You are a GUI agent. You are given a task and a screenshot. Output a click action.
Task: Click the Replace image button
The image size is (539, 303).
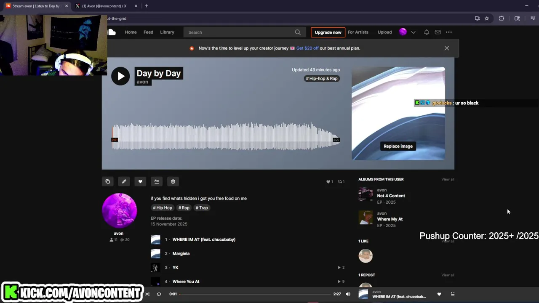pyautogui.click(x=398, y=146)
